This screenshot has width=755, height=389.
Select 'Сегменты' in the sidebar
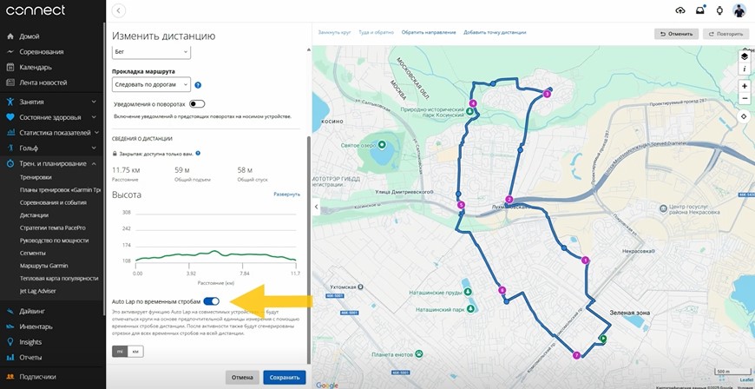tap(35, 253)
